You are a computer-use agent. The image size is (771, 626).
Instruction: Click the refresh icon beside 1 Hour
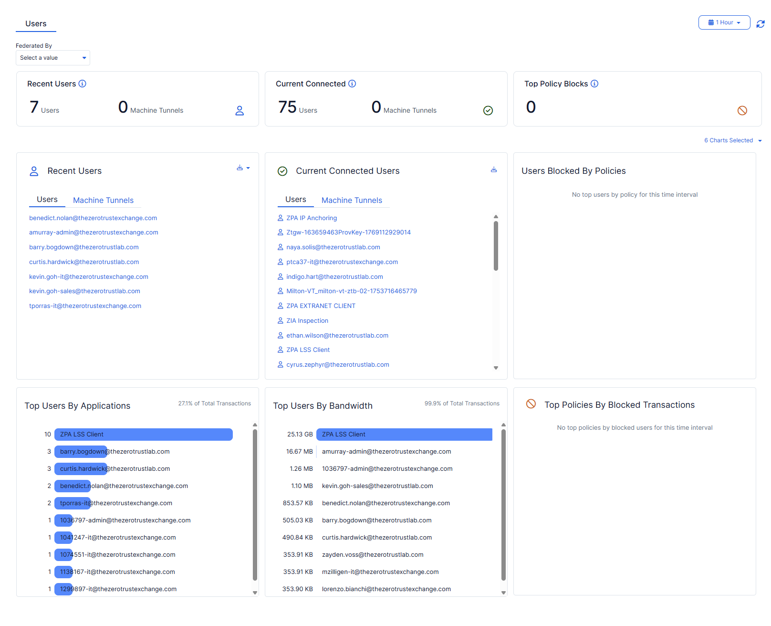tap(761, 23)
